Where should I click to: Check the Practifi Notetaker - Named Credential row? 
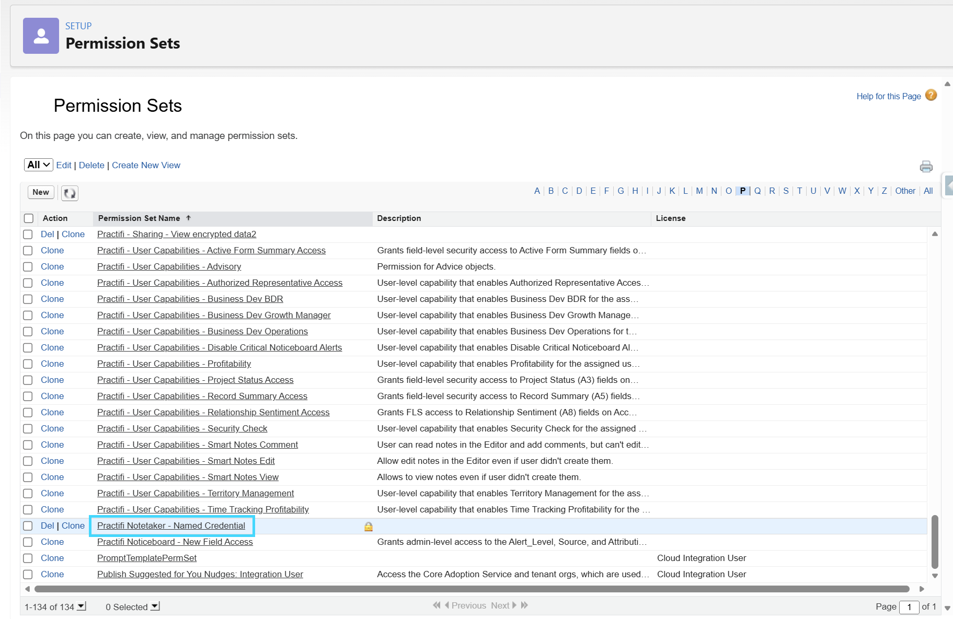[28, 526]
